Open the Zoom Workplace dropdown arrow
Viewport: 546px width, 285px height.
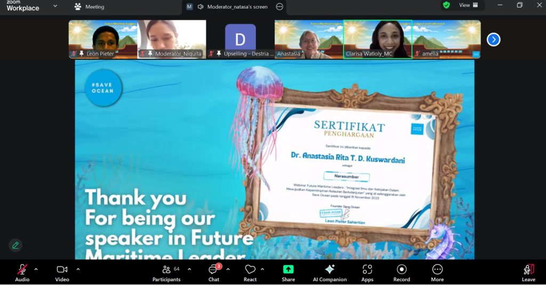click(x=55, y=6)
